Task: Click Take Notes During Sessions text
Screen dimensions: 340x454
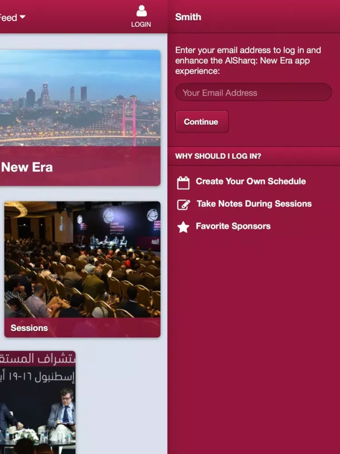Action: tap(254, 203)
